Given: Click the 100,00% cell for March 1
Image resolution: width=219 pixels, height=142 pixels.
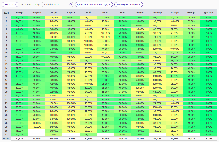Looking at the screenshot, I should click(54, 18).
